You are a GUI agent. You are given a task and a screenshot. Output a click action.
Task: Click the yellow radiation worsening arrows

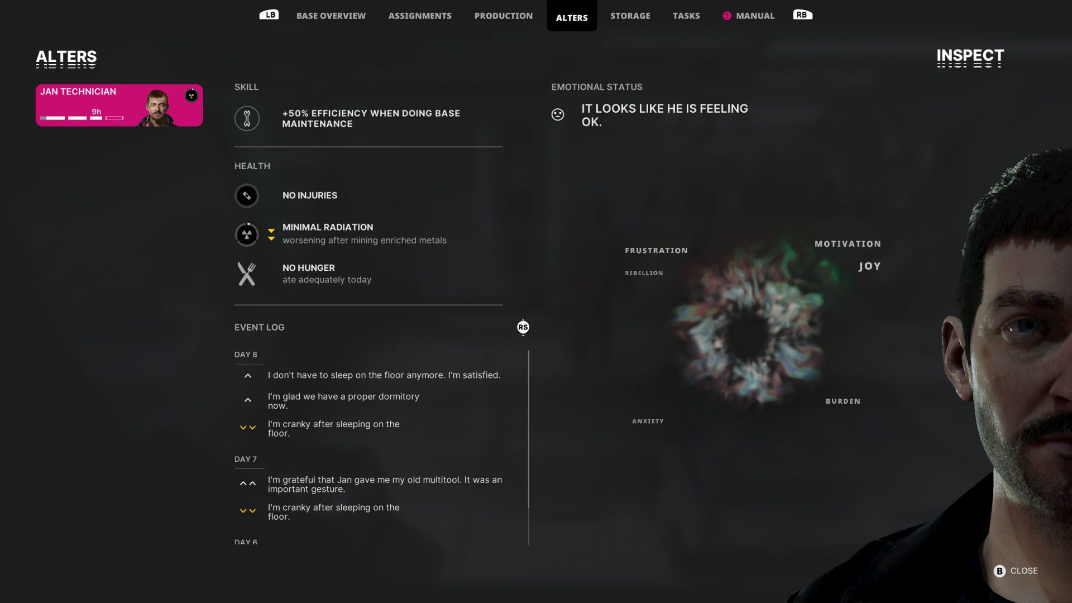pyautogui.click(x=271, y=234)
